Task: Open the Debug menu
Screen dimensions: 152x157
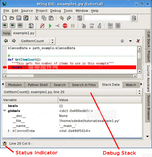Action: click(56, 11)
